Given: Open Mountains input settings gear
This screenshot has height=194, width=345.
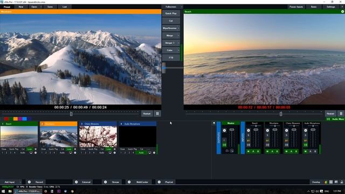Looking at the screenshot, I should [x=75, y=153].
